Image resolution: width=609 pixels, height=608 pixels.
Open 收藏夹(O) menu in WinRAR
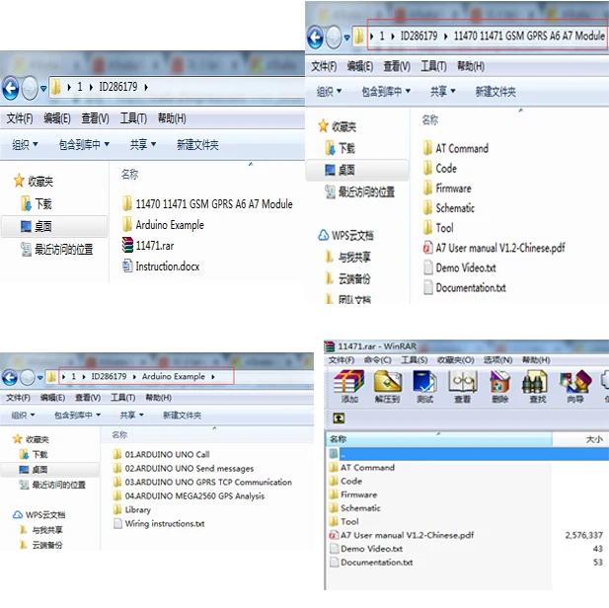tap(456, 360)
